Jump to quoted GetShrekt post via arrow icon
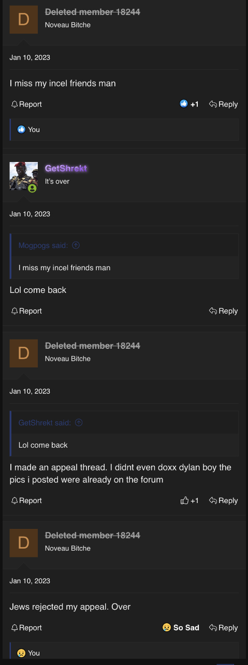This screenshot has height=665, width=248. click(79, 423)
